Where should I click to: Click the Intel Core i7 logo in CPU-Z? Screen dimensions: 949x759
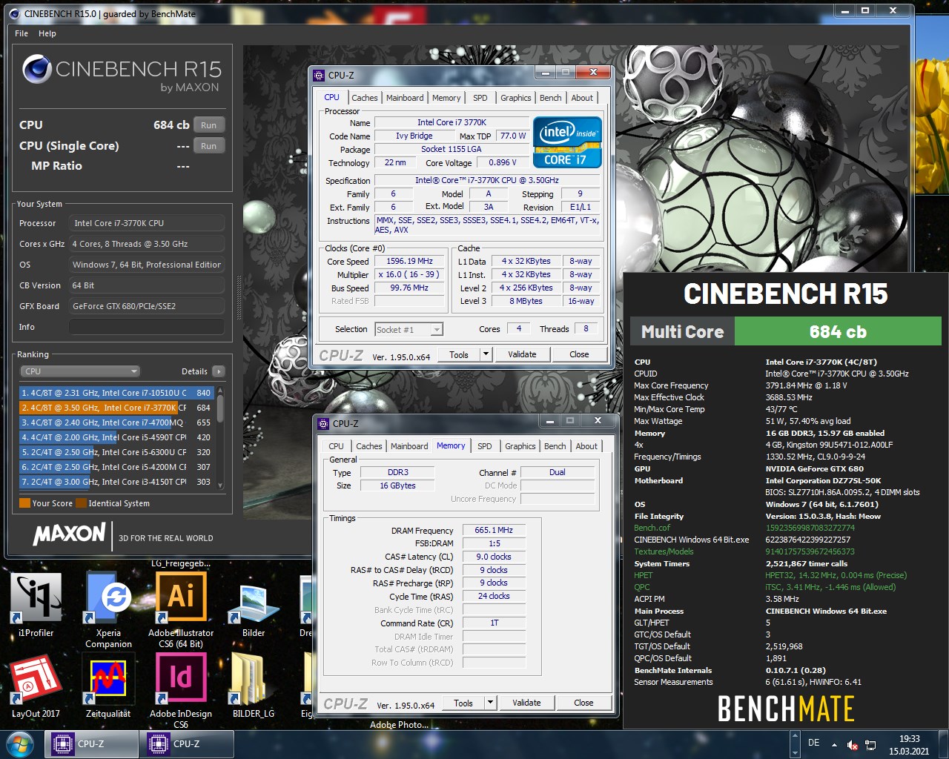click(567, 142)
